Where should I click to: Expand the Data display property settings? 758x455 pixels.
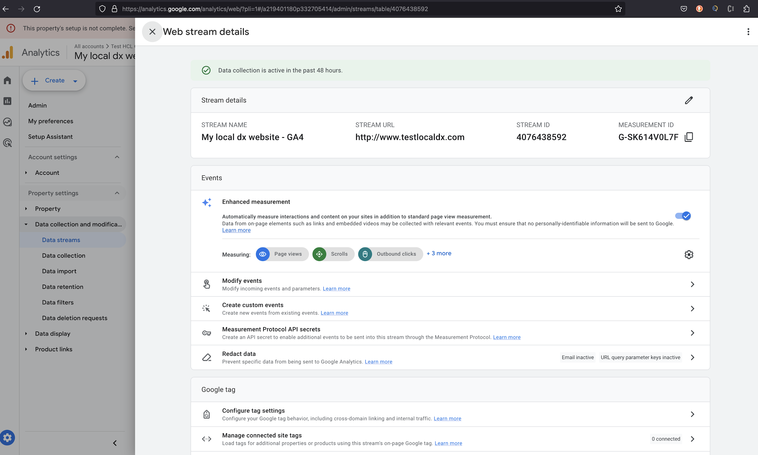[x=52, y=333]
